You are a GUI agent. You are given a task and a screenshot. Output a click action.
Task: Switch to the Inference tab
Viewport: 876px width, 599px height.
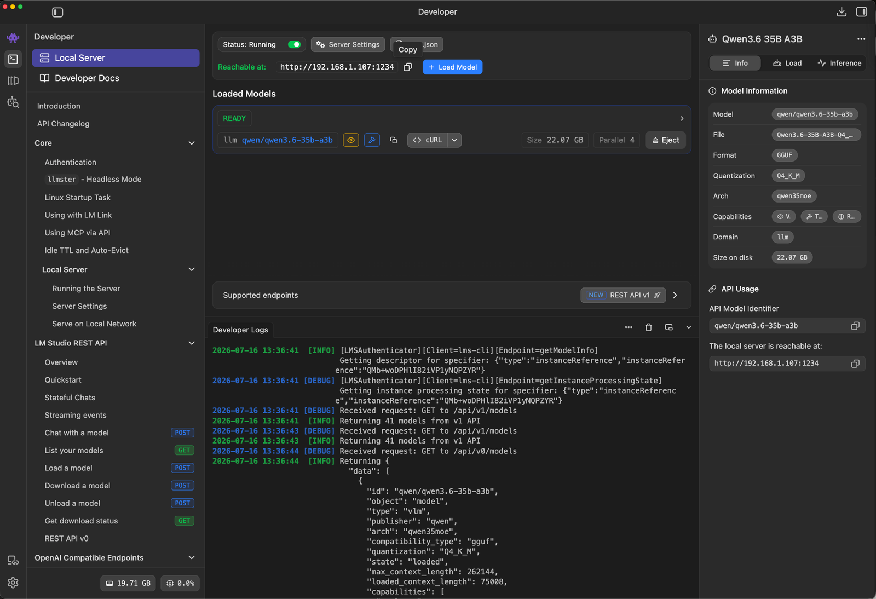coord(839,63)
